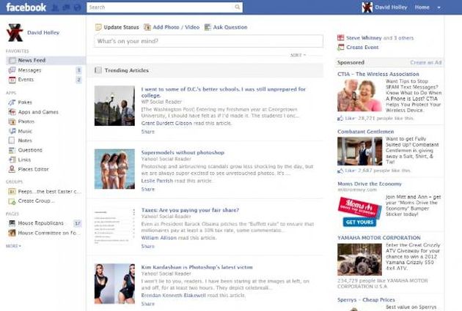Share the D.C. schools article
The image size is (462, 311).
[x=148, y=132]
